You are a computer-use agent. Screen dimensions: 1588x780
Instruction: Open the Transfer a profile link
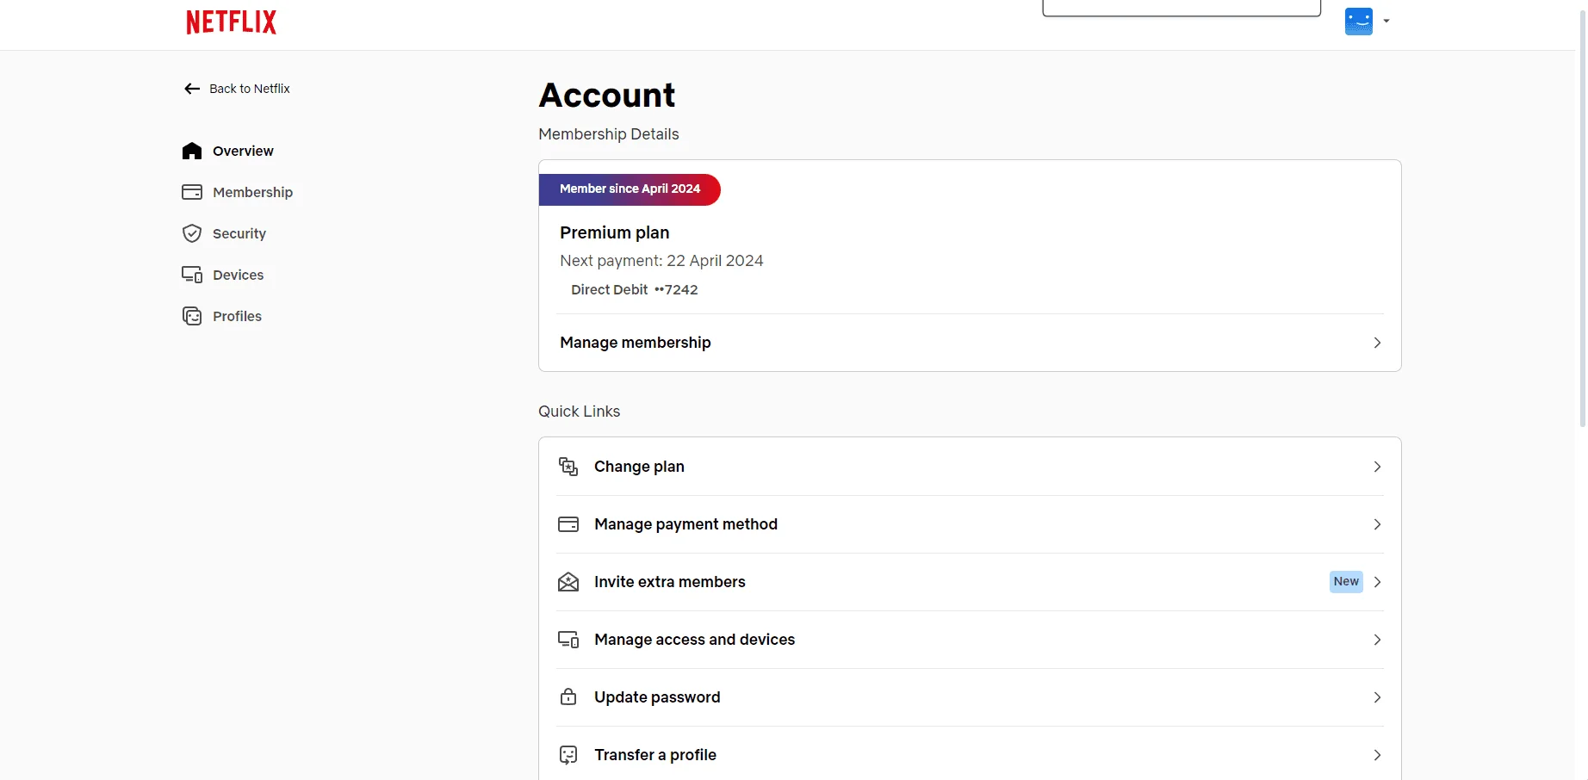pyautogui.click(x=970, y=755)
